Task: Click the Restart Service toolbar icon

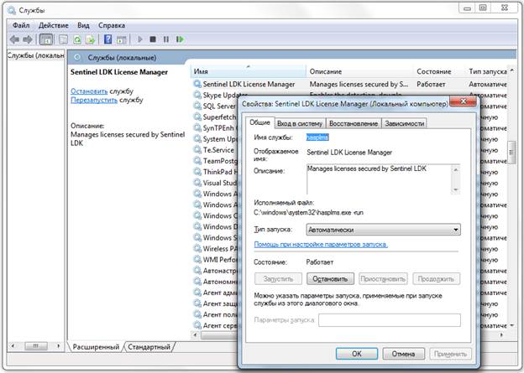Action: point(180,39)
